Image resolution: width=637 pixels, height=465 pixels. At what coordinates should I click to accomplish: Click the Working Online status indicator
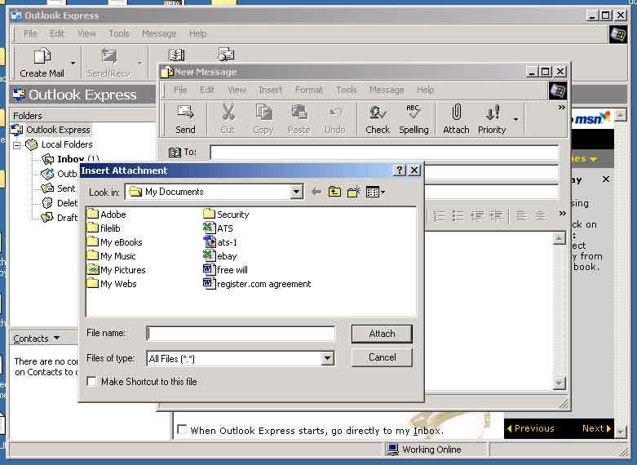pos(424,449)
